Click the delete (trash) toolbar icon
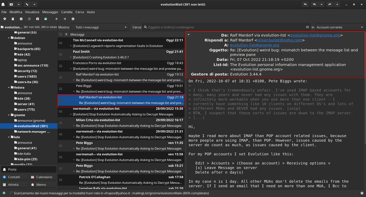 pyautogui.click(x=13, y=19)
